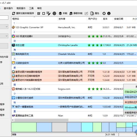Click version cell '1.3.4.6'
Screen dimensions: 137x137
(106, 80)
